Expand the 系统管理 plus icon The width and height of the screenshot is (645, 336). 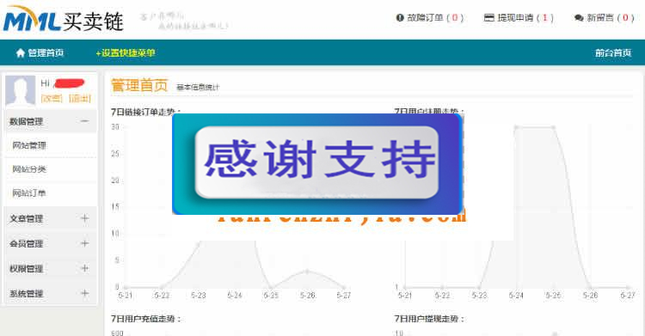pyautogui.click(x=84, y=294)
